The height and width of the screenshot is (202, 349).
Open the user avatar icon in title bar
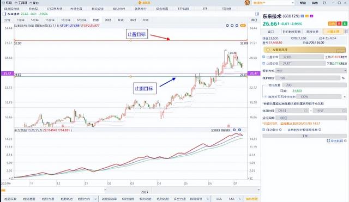pos(247,3)
